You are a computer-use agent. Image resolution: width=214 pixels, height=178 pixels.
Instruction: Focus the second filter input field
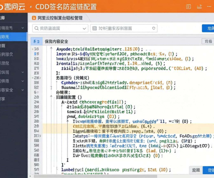point(124,28)
